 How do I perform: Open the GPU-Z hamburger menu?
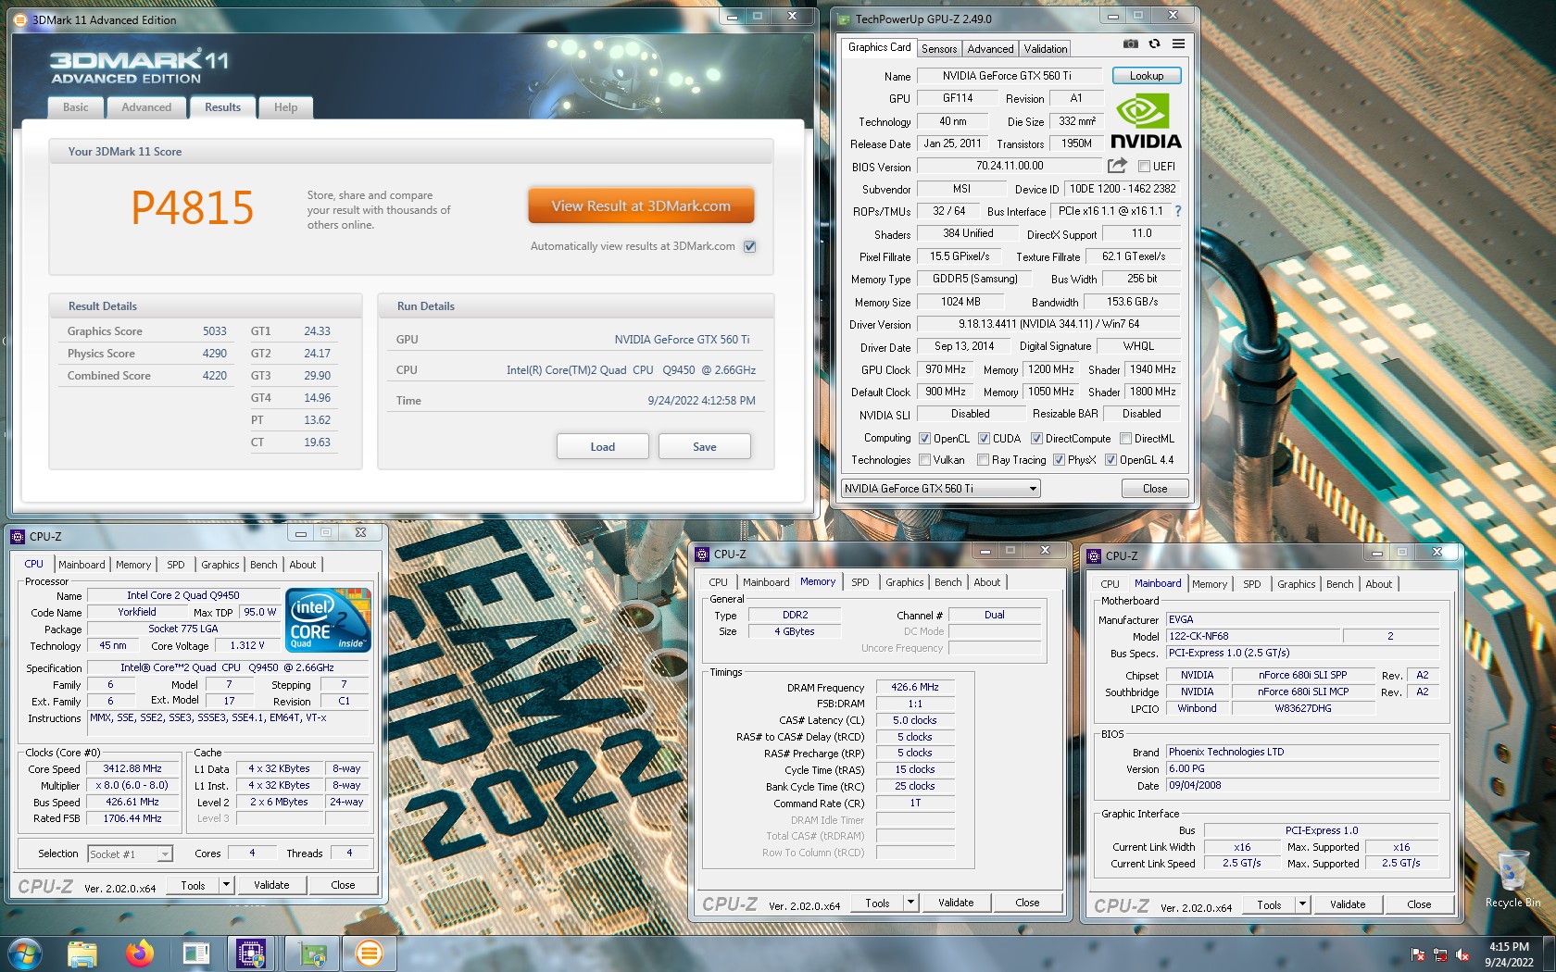1178,44
